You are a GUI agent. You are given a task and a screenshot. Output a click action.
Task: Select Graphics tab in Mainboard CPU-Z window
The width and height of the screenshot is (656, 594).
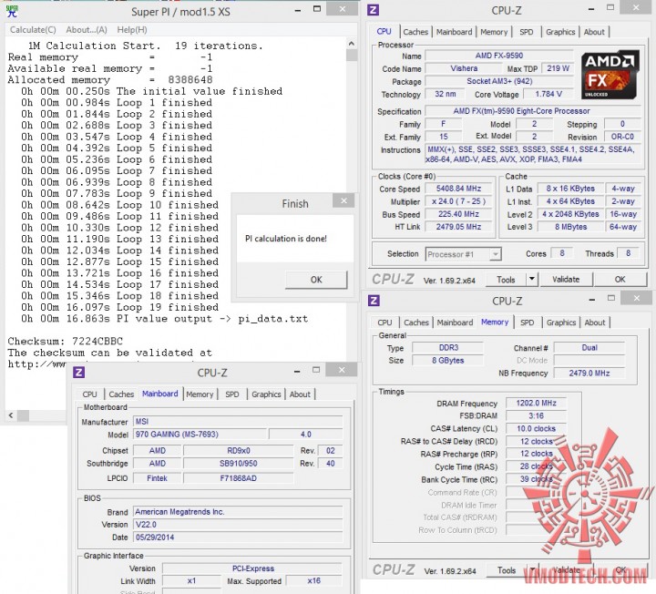[266, 394]
